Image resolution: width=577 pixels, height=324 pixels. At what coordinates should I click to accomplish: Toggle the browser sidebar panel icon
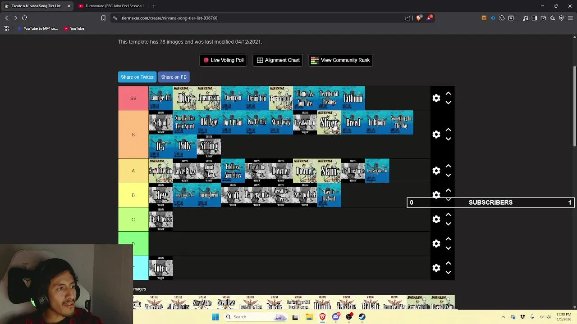534,18
